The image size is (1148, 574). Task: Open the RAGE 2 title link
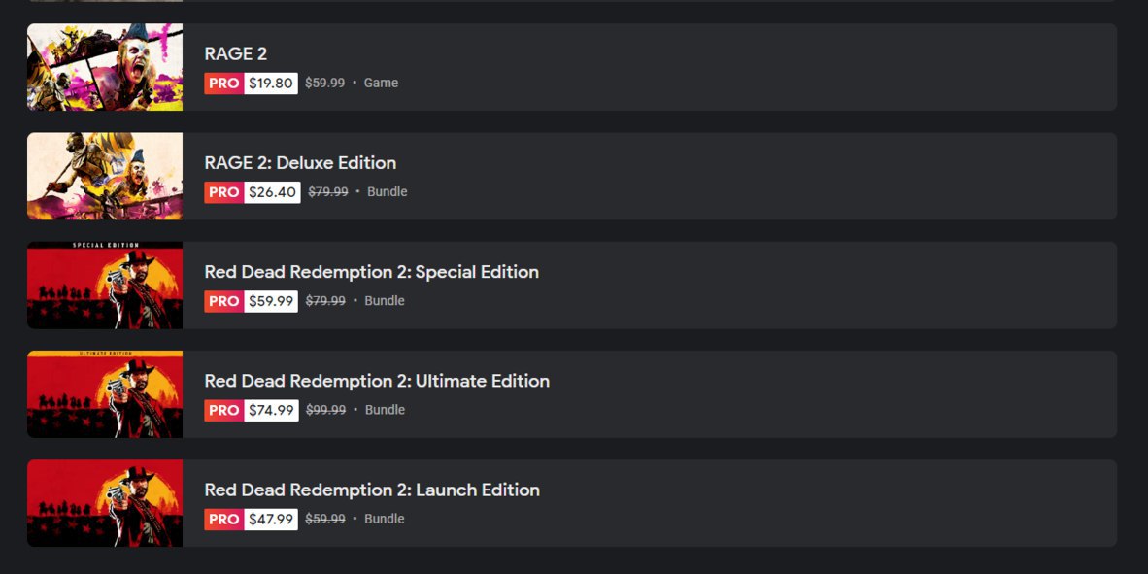tap(236, 54)
